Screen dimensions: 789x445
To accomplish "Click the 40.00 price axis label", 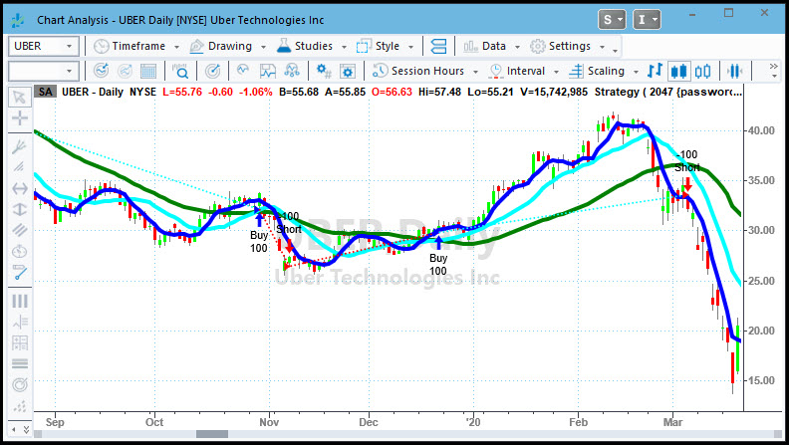I will click(761, 130).
